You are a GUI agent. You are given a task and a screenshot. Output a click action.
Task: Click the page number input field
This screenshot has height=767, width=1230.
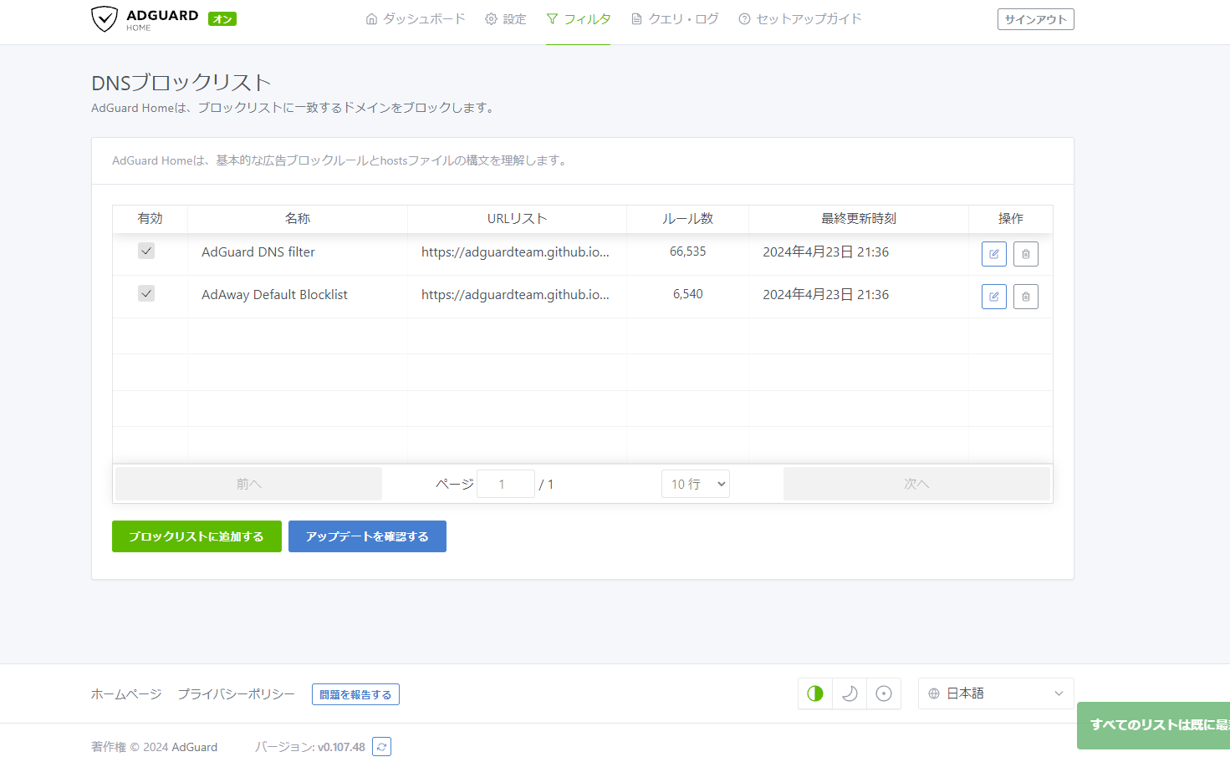pos(506,484)
